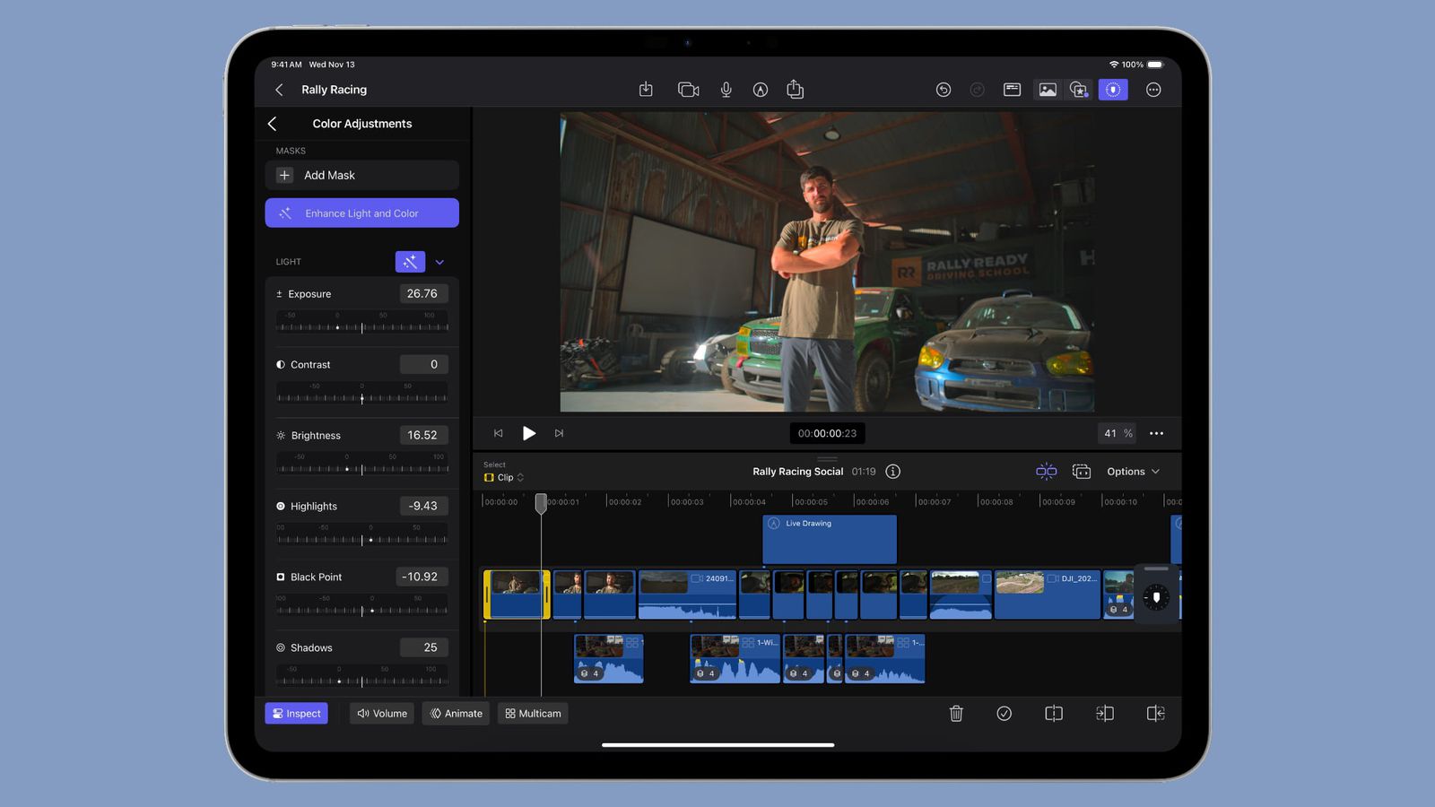This screenshot has height=807, width=1435.
Task: Open the Clip selection dropdown
Action: coord(504,477)
